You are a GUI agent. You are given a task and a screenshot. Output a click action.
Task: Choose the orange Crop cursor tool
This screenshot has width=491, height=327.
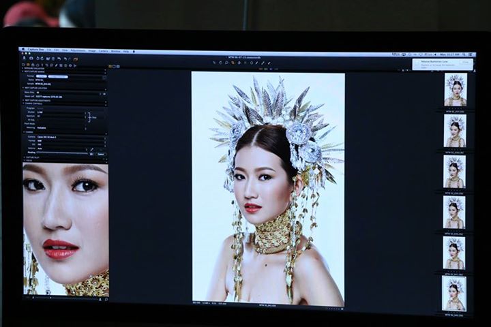pyautogui.click(x=233, y=63)
